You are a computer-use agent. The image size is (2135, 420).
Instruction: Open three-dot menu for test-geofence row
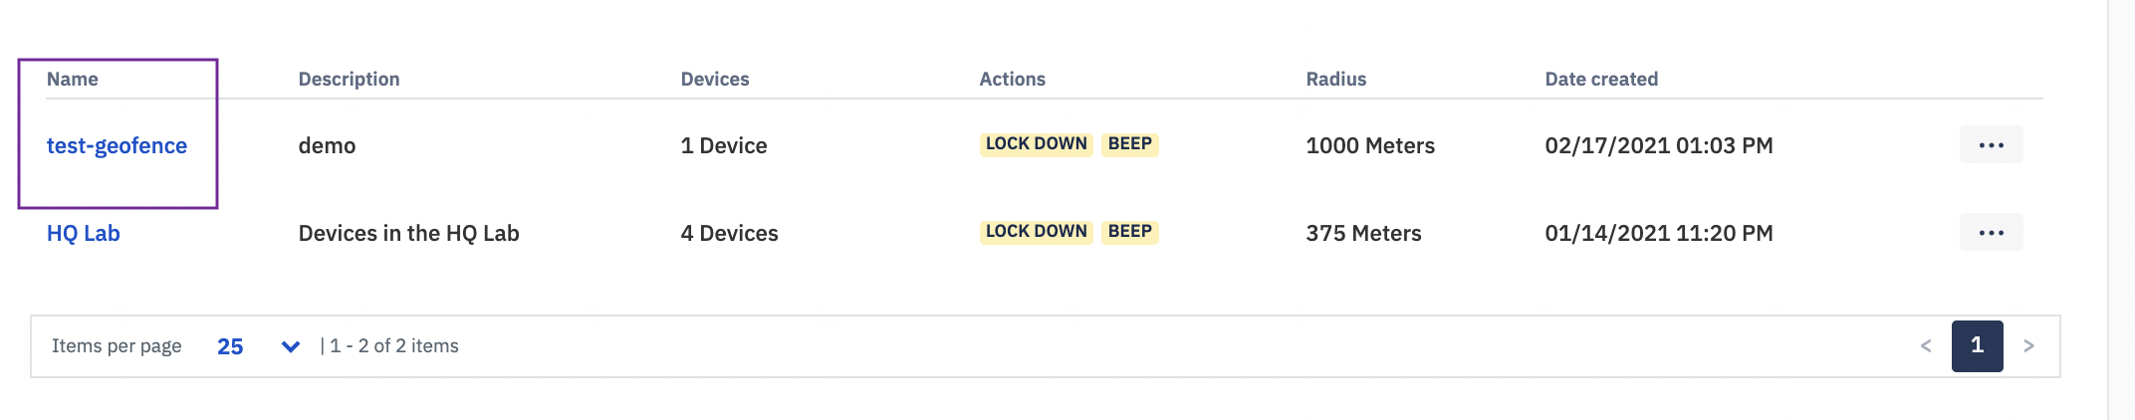click(1991, 145)
